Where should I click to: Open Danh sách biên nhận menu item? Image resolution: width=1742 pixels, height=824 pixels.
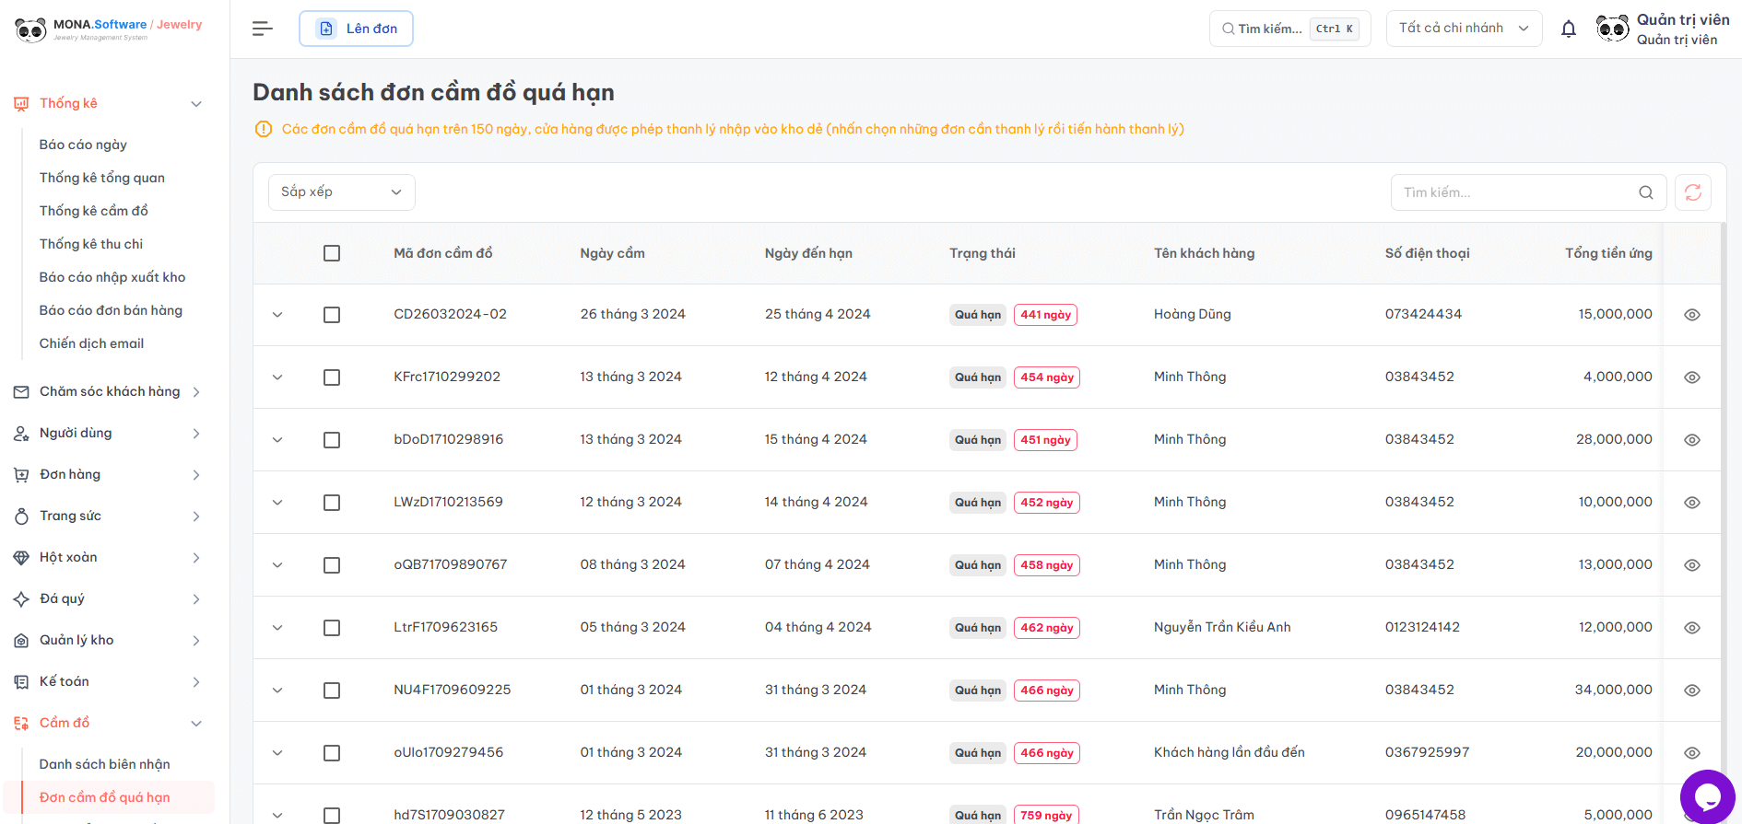pyautogui.click(x=105, y=764)
